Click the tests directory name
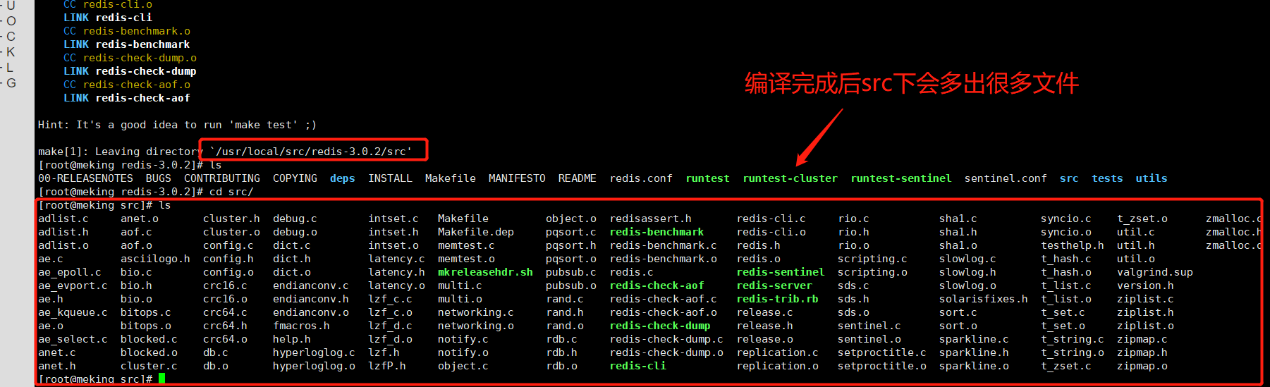This screenshot has width=1270, height=387. (x=1107, y=178)
